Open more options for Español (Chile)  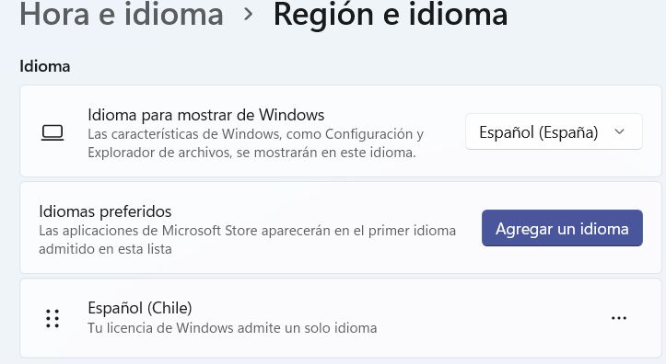[x=619, y=318]
